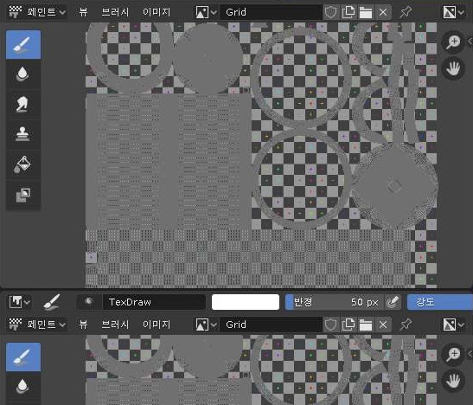Toggle radius pen pressure icon

click(x=393, y=302)
